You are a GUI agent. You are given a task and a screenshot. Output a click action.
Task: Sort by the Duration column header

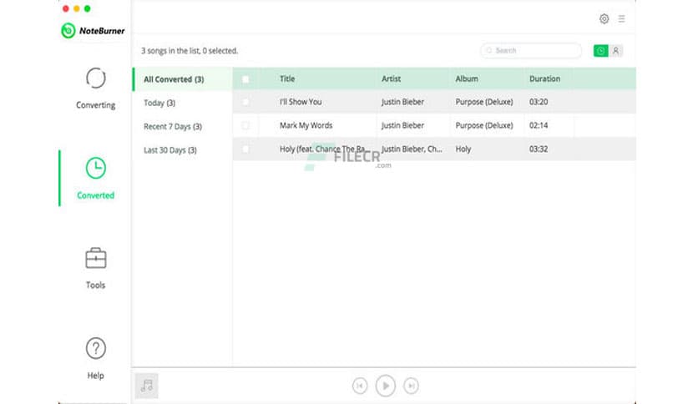point(544,78)
